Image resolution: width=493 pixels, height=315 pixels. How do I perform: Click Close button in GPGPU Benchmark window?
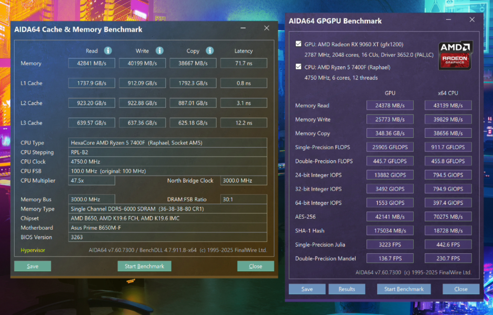[x=461, y=289]
